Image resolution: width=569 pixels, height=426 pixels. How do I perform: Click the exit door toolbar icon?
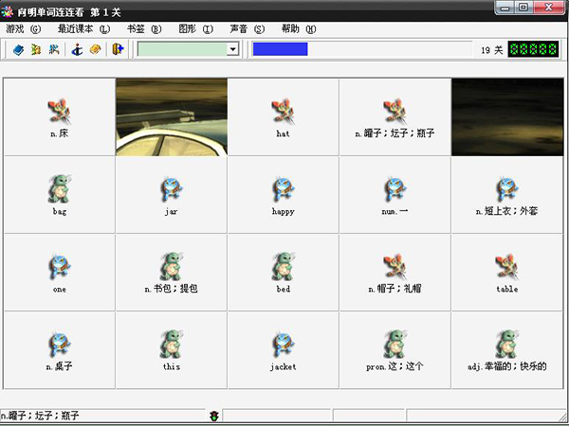point(118,49)
